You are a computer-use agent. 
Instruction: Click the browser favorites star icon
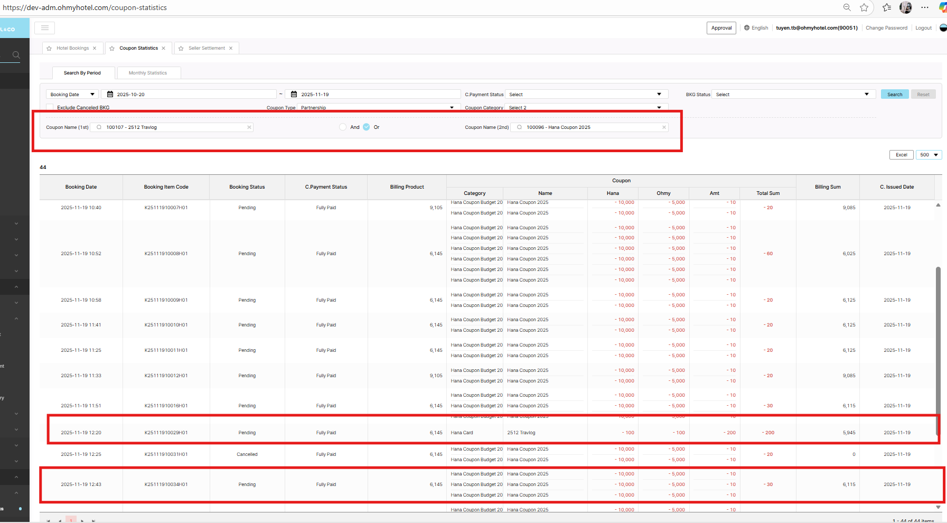[864, 7]
